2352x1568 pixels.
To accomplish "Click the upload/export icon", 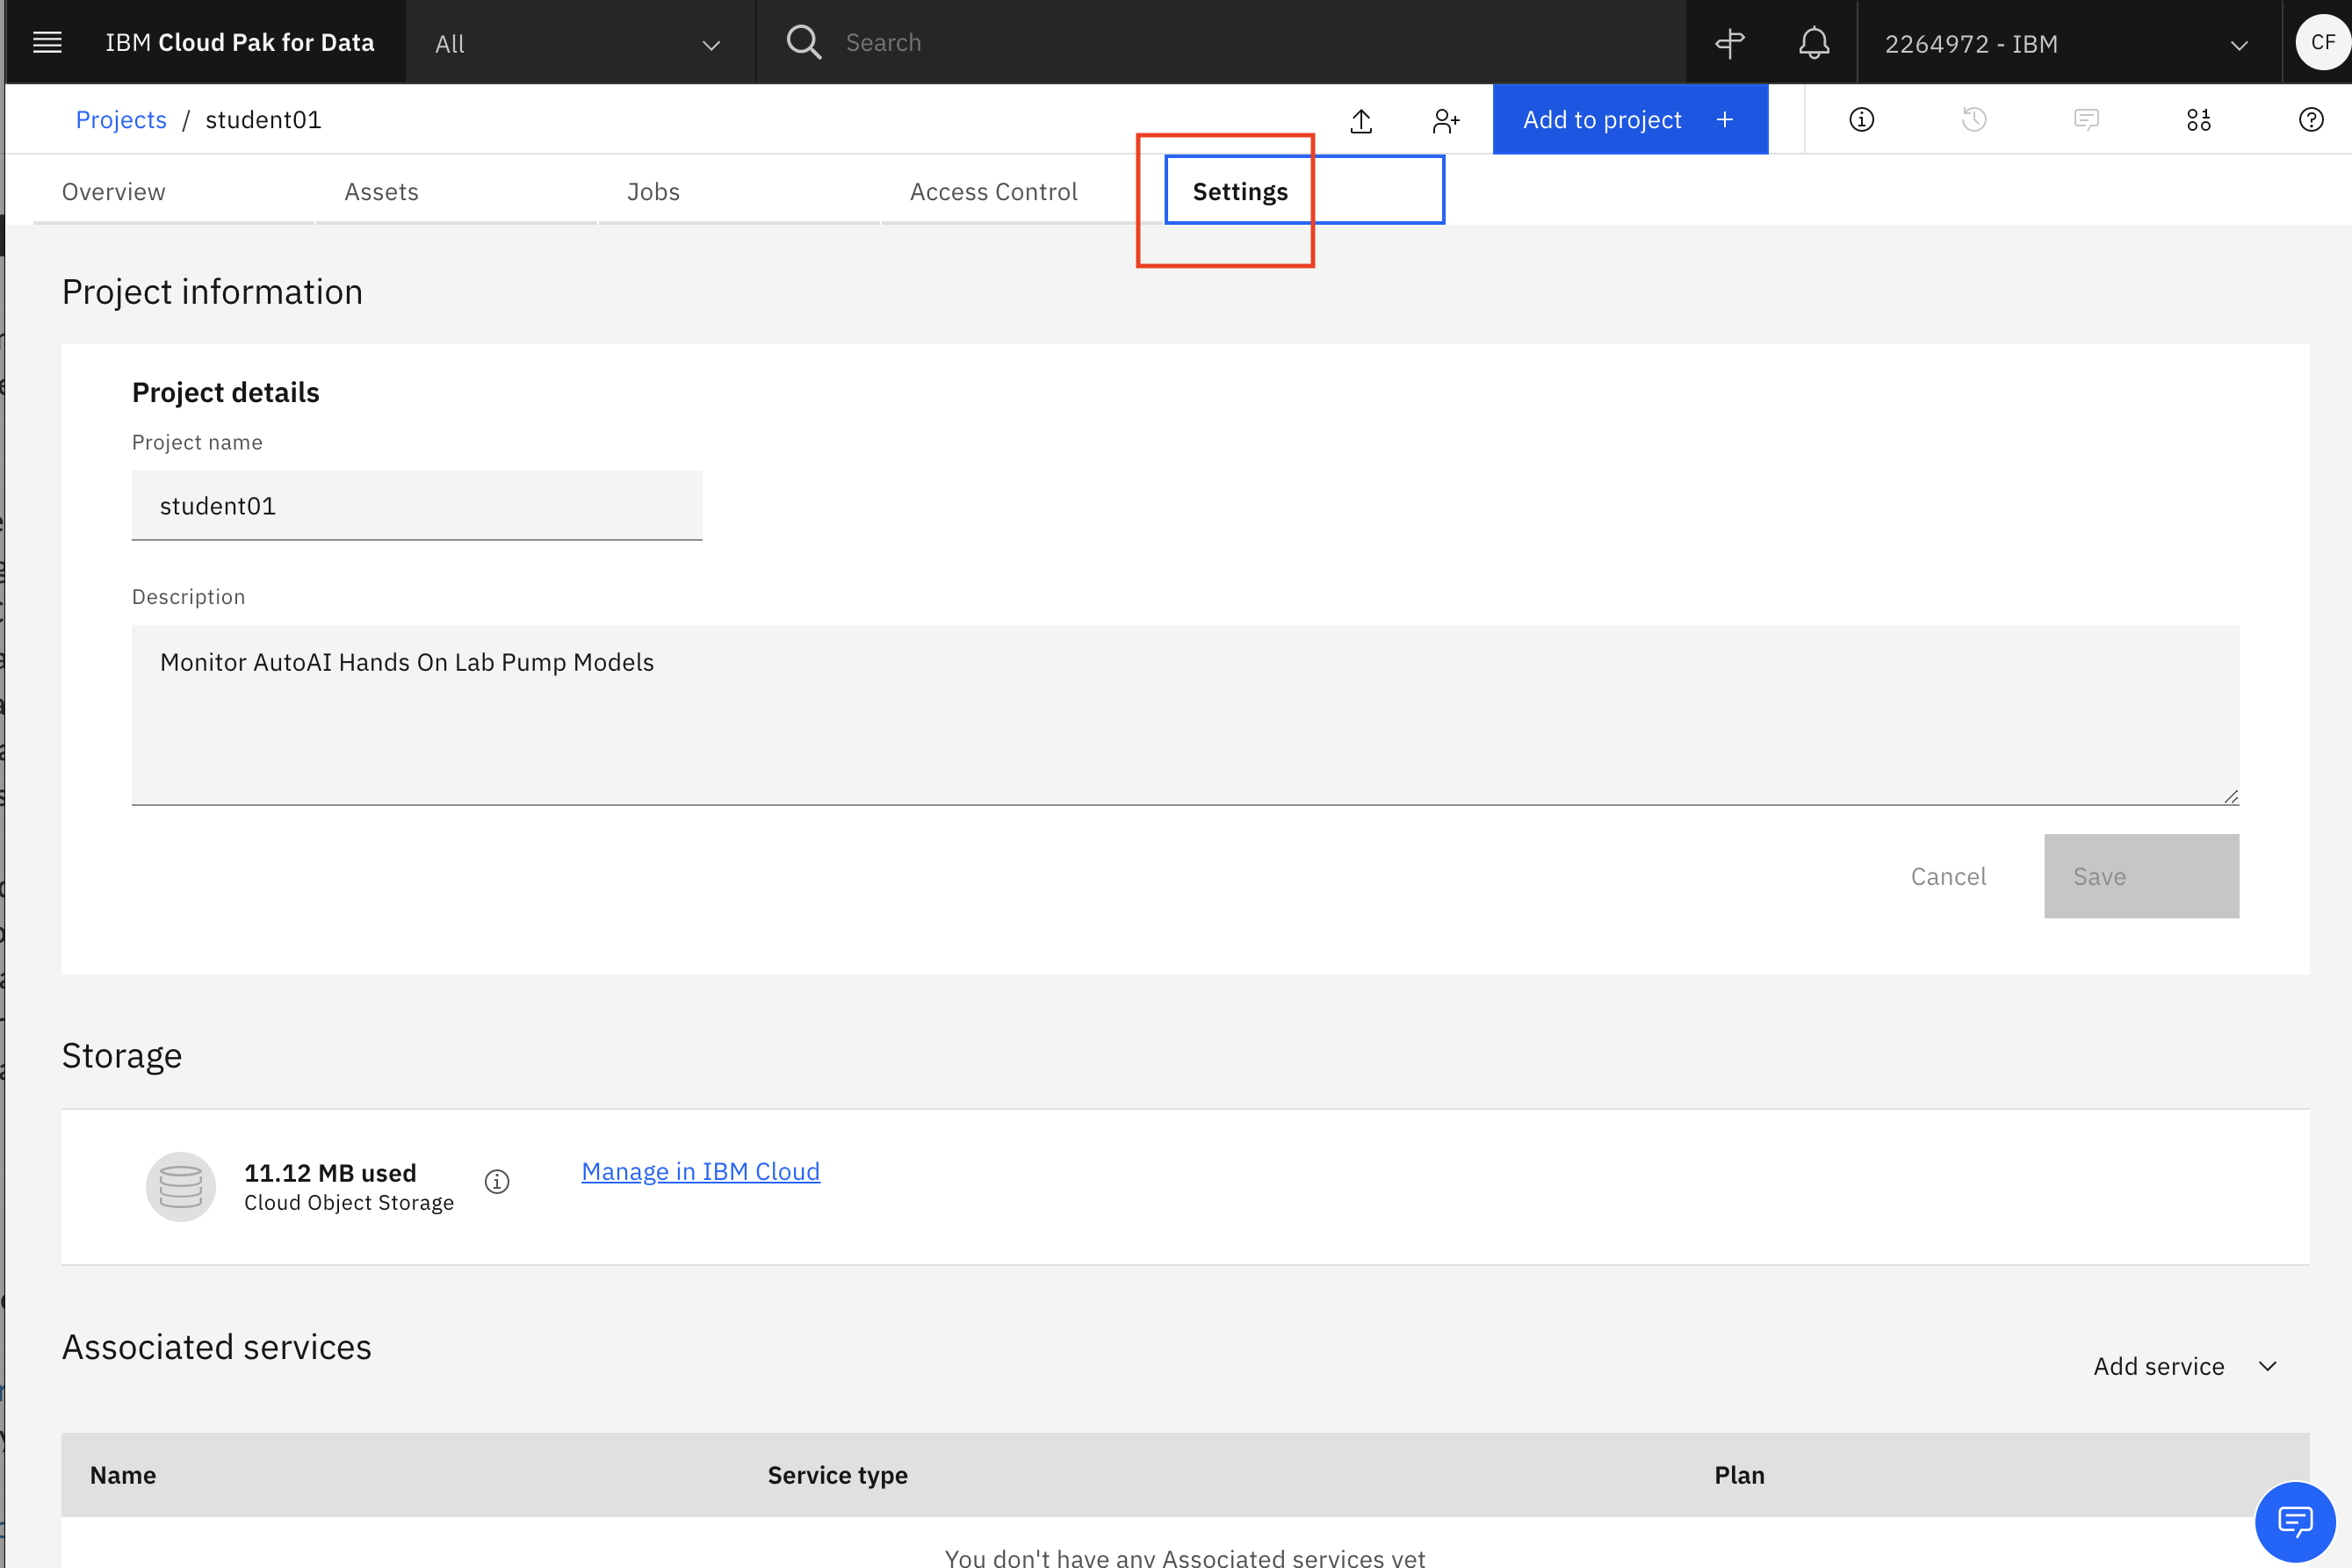I will 1363,119.
